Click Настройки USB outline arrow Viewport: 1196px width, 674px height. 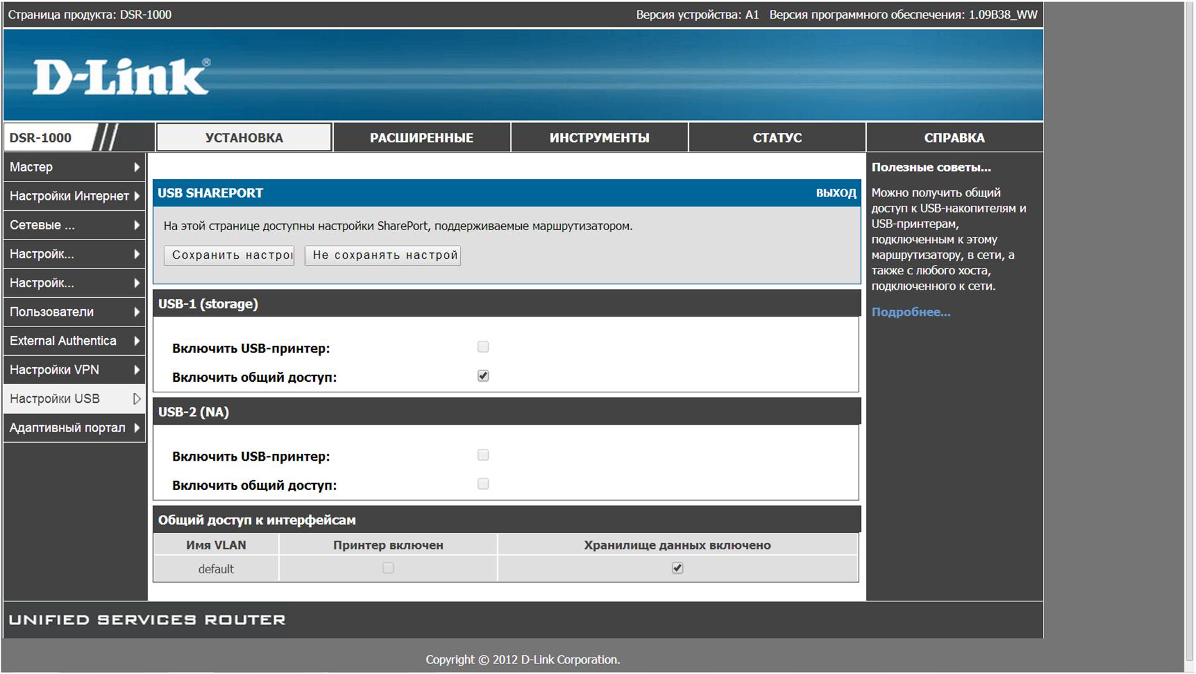coord(137,399)
